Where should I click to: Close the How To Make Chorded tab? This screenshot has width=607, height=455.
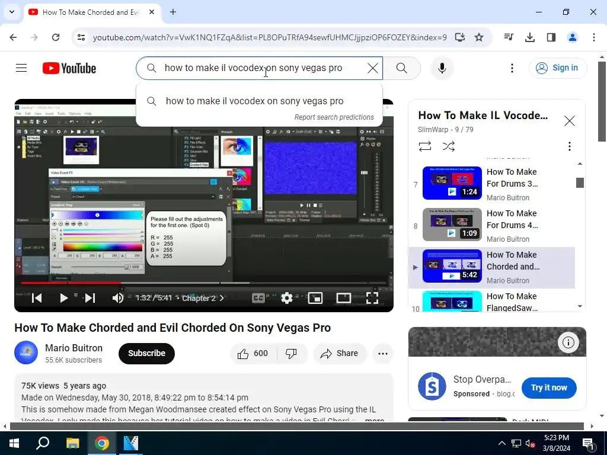click(x=152, y=12)
